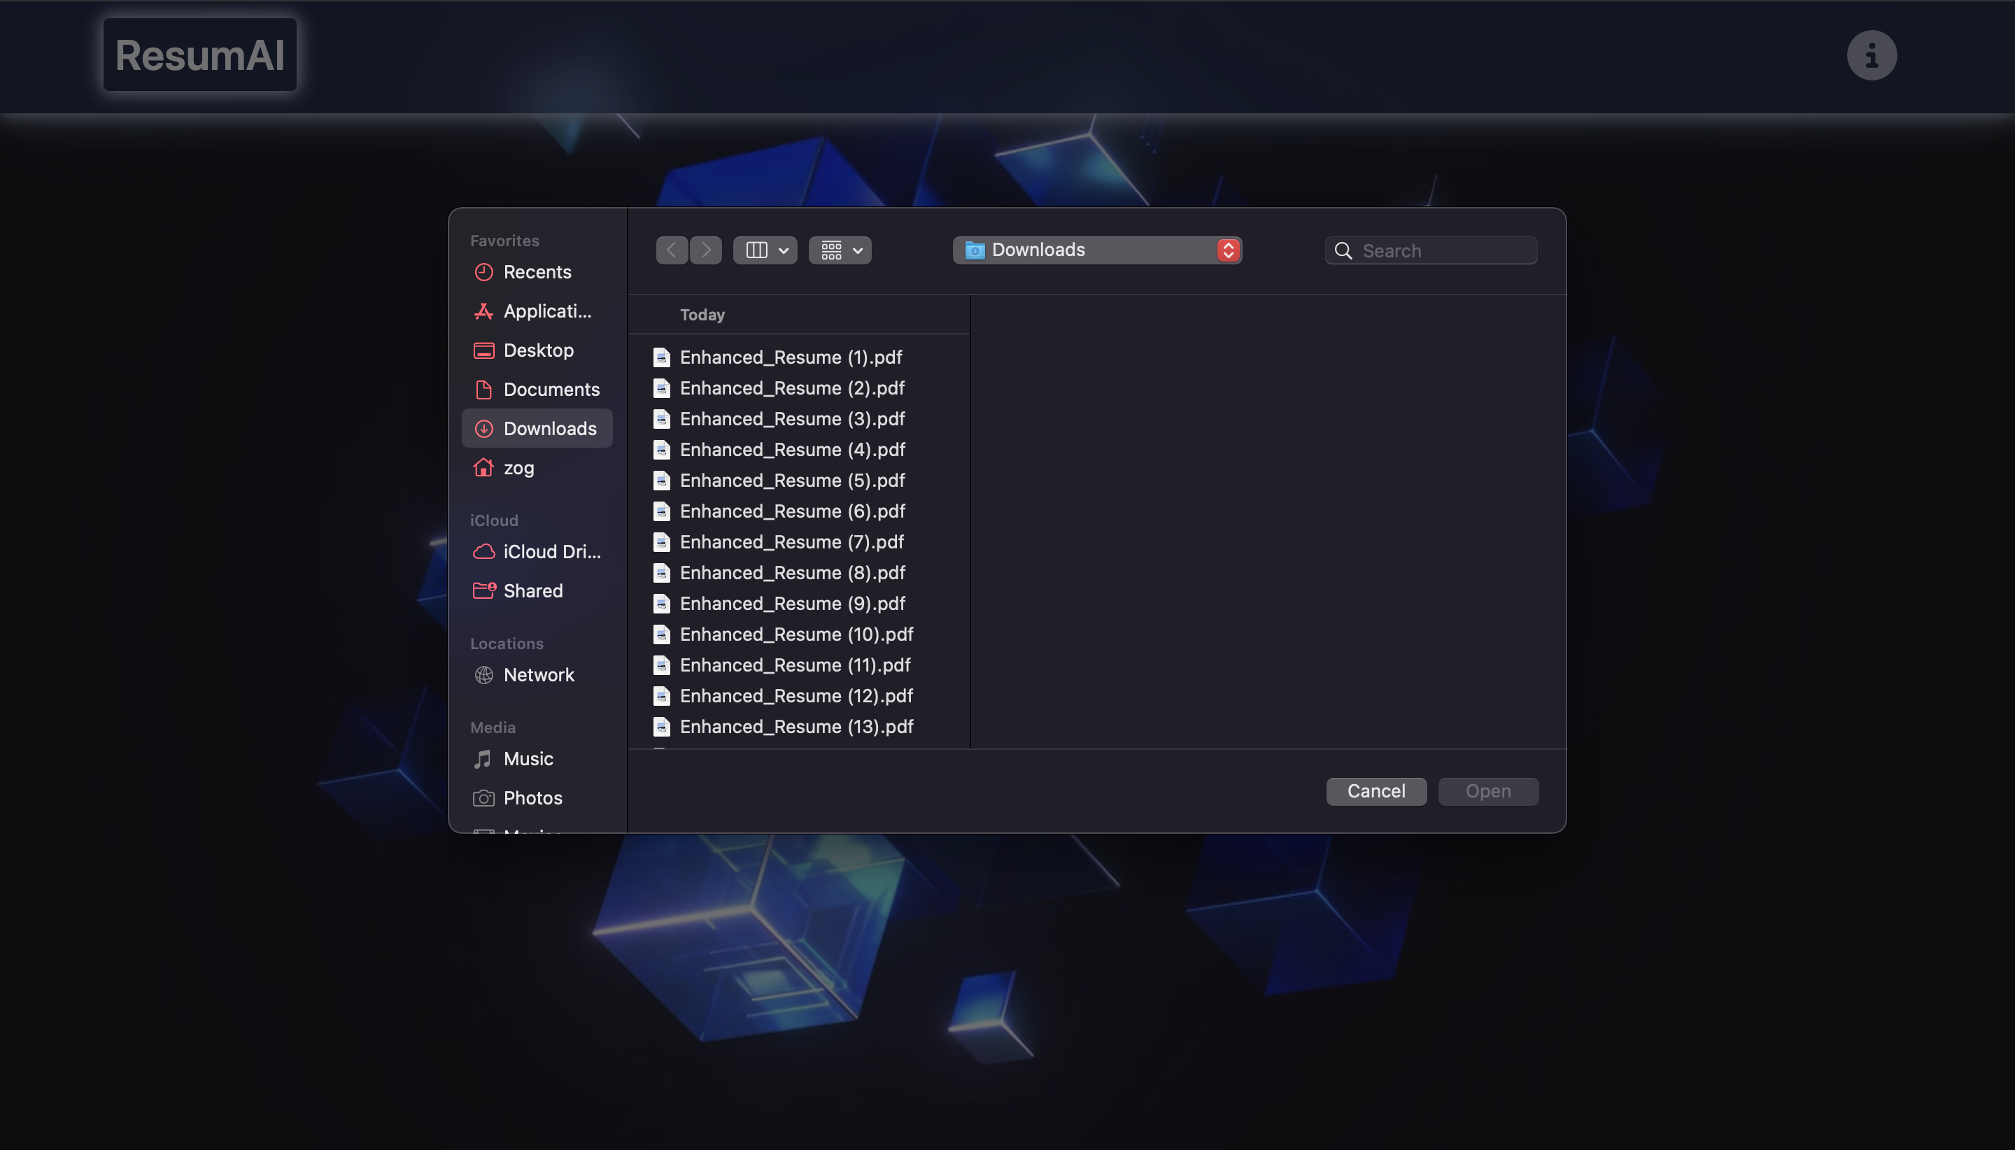The image size is (2015, 1150).
Task: Open the column view options dropdown
Action: click(765, 250)
